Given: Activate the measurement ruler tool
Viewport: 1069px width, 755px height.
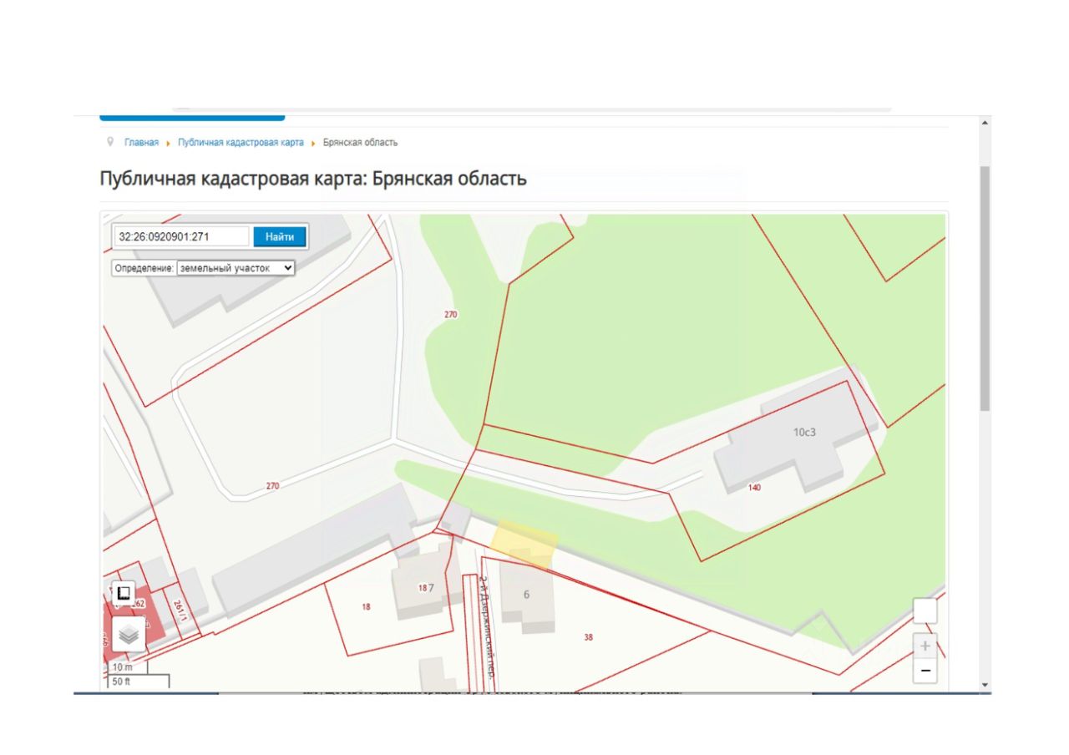Looking at the screenshot, I should [x=123, y=593].
